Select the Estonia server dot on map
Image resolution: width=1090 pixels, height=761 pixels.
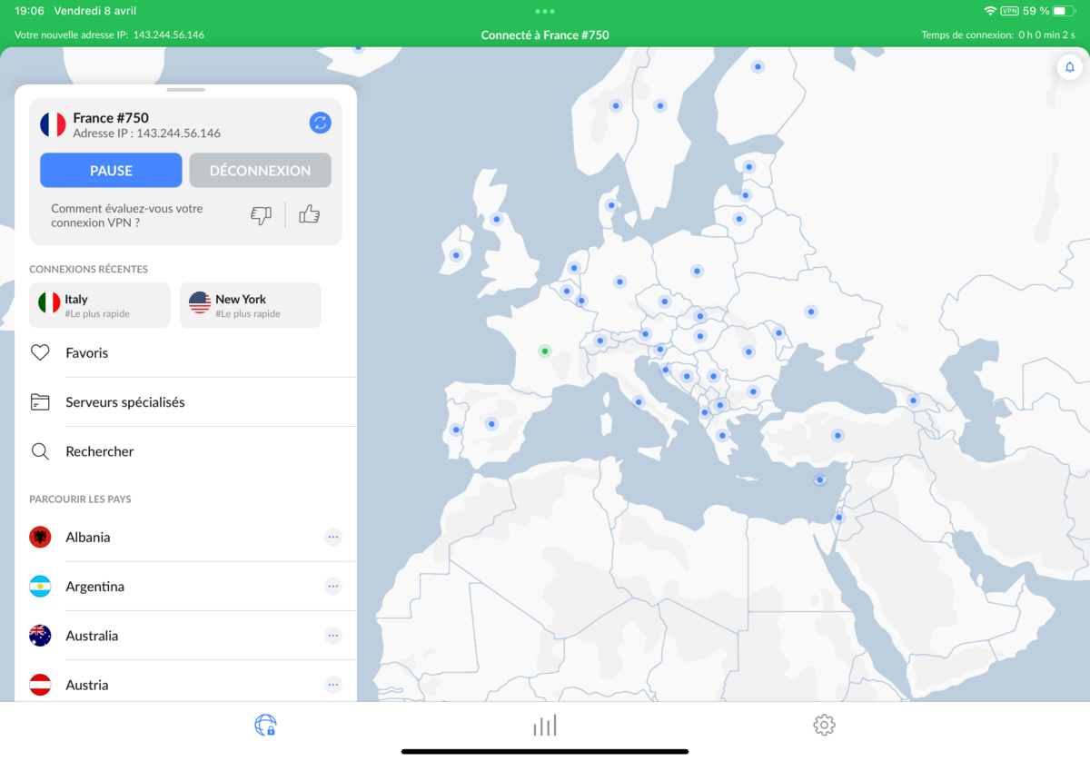coord(748,166)
